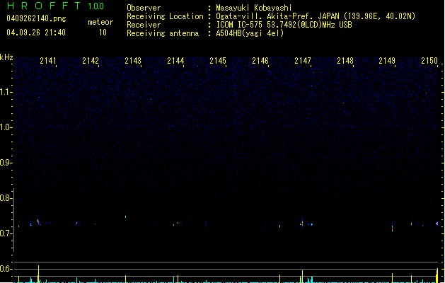Click the timestamp 04.09.26 21:40
Screen dimensions: 445x283
tap(36, 33)
